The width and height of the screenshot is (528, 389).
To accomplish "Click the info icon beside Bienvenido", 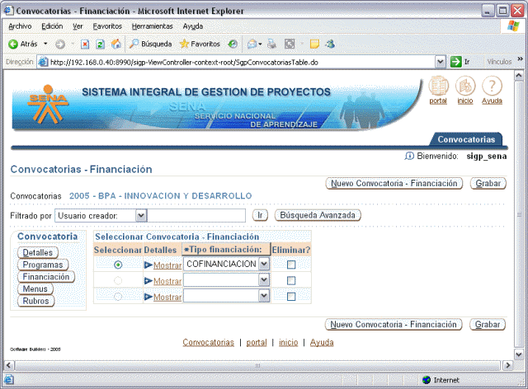I will pos(409,156).
